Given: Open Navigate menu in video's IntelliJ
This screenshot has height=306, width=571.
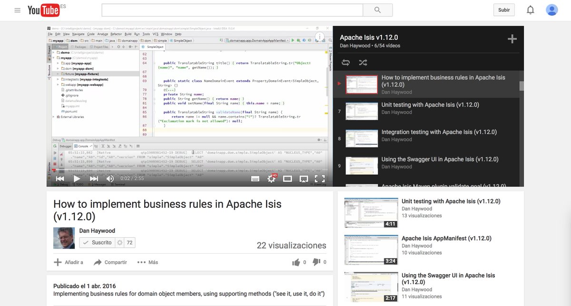Looking at the screenshot, I should [78, 34].
